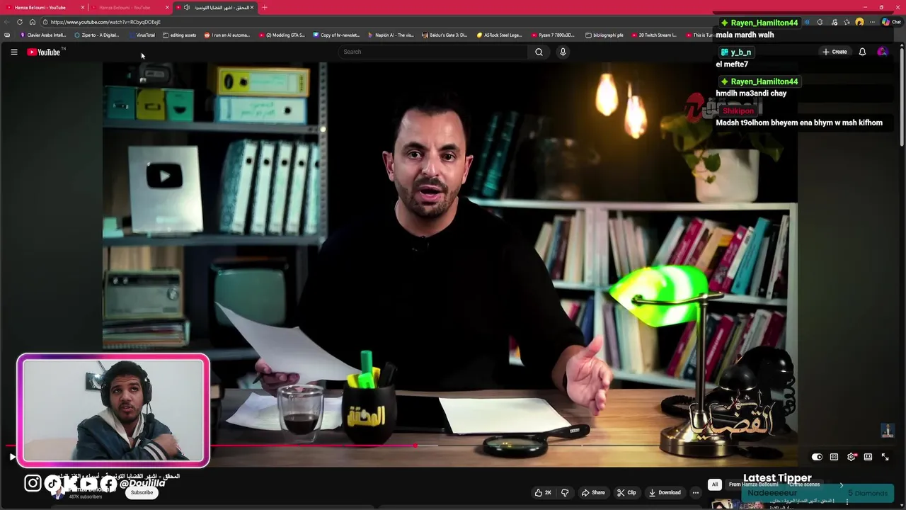Open a new browser tab

264,7
